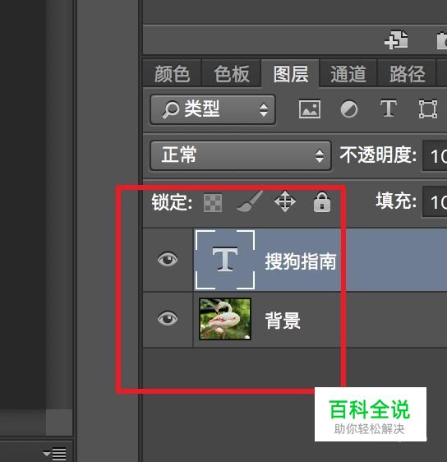Image resolution: width=447 pixels, height=462 pixels.
Task: Click the 背景 layer name
Action: 283,321
